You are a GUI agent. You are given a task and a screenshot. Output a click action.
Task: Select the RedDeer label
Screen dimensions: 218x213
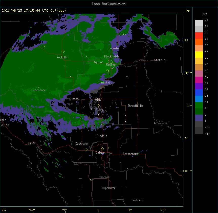111,65
